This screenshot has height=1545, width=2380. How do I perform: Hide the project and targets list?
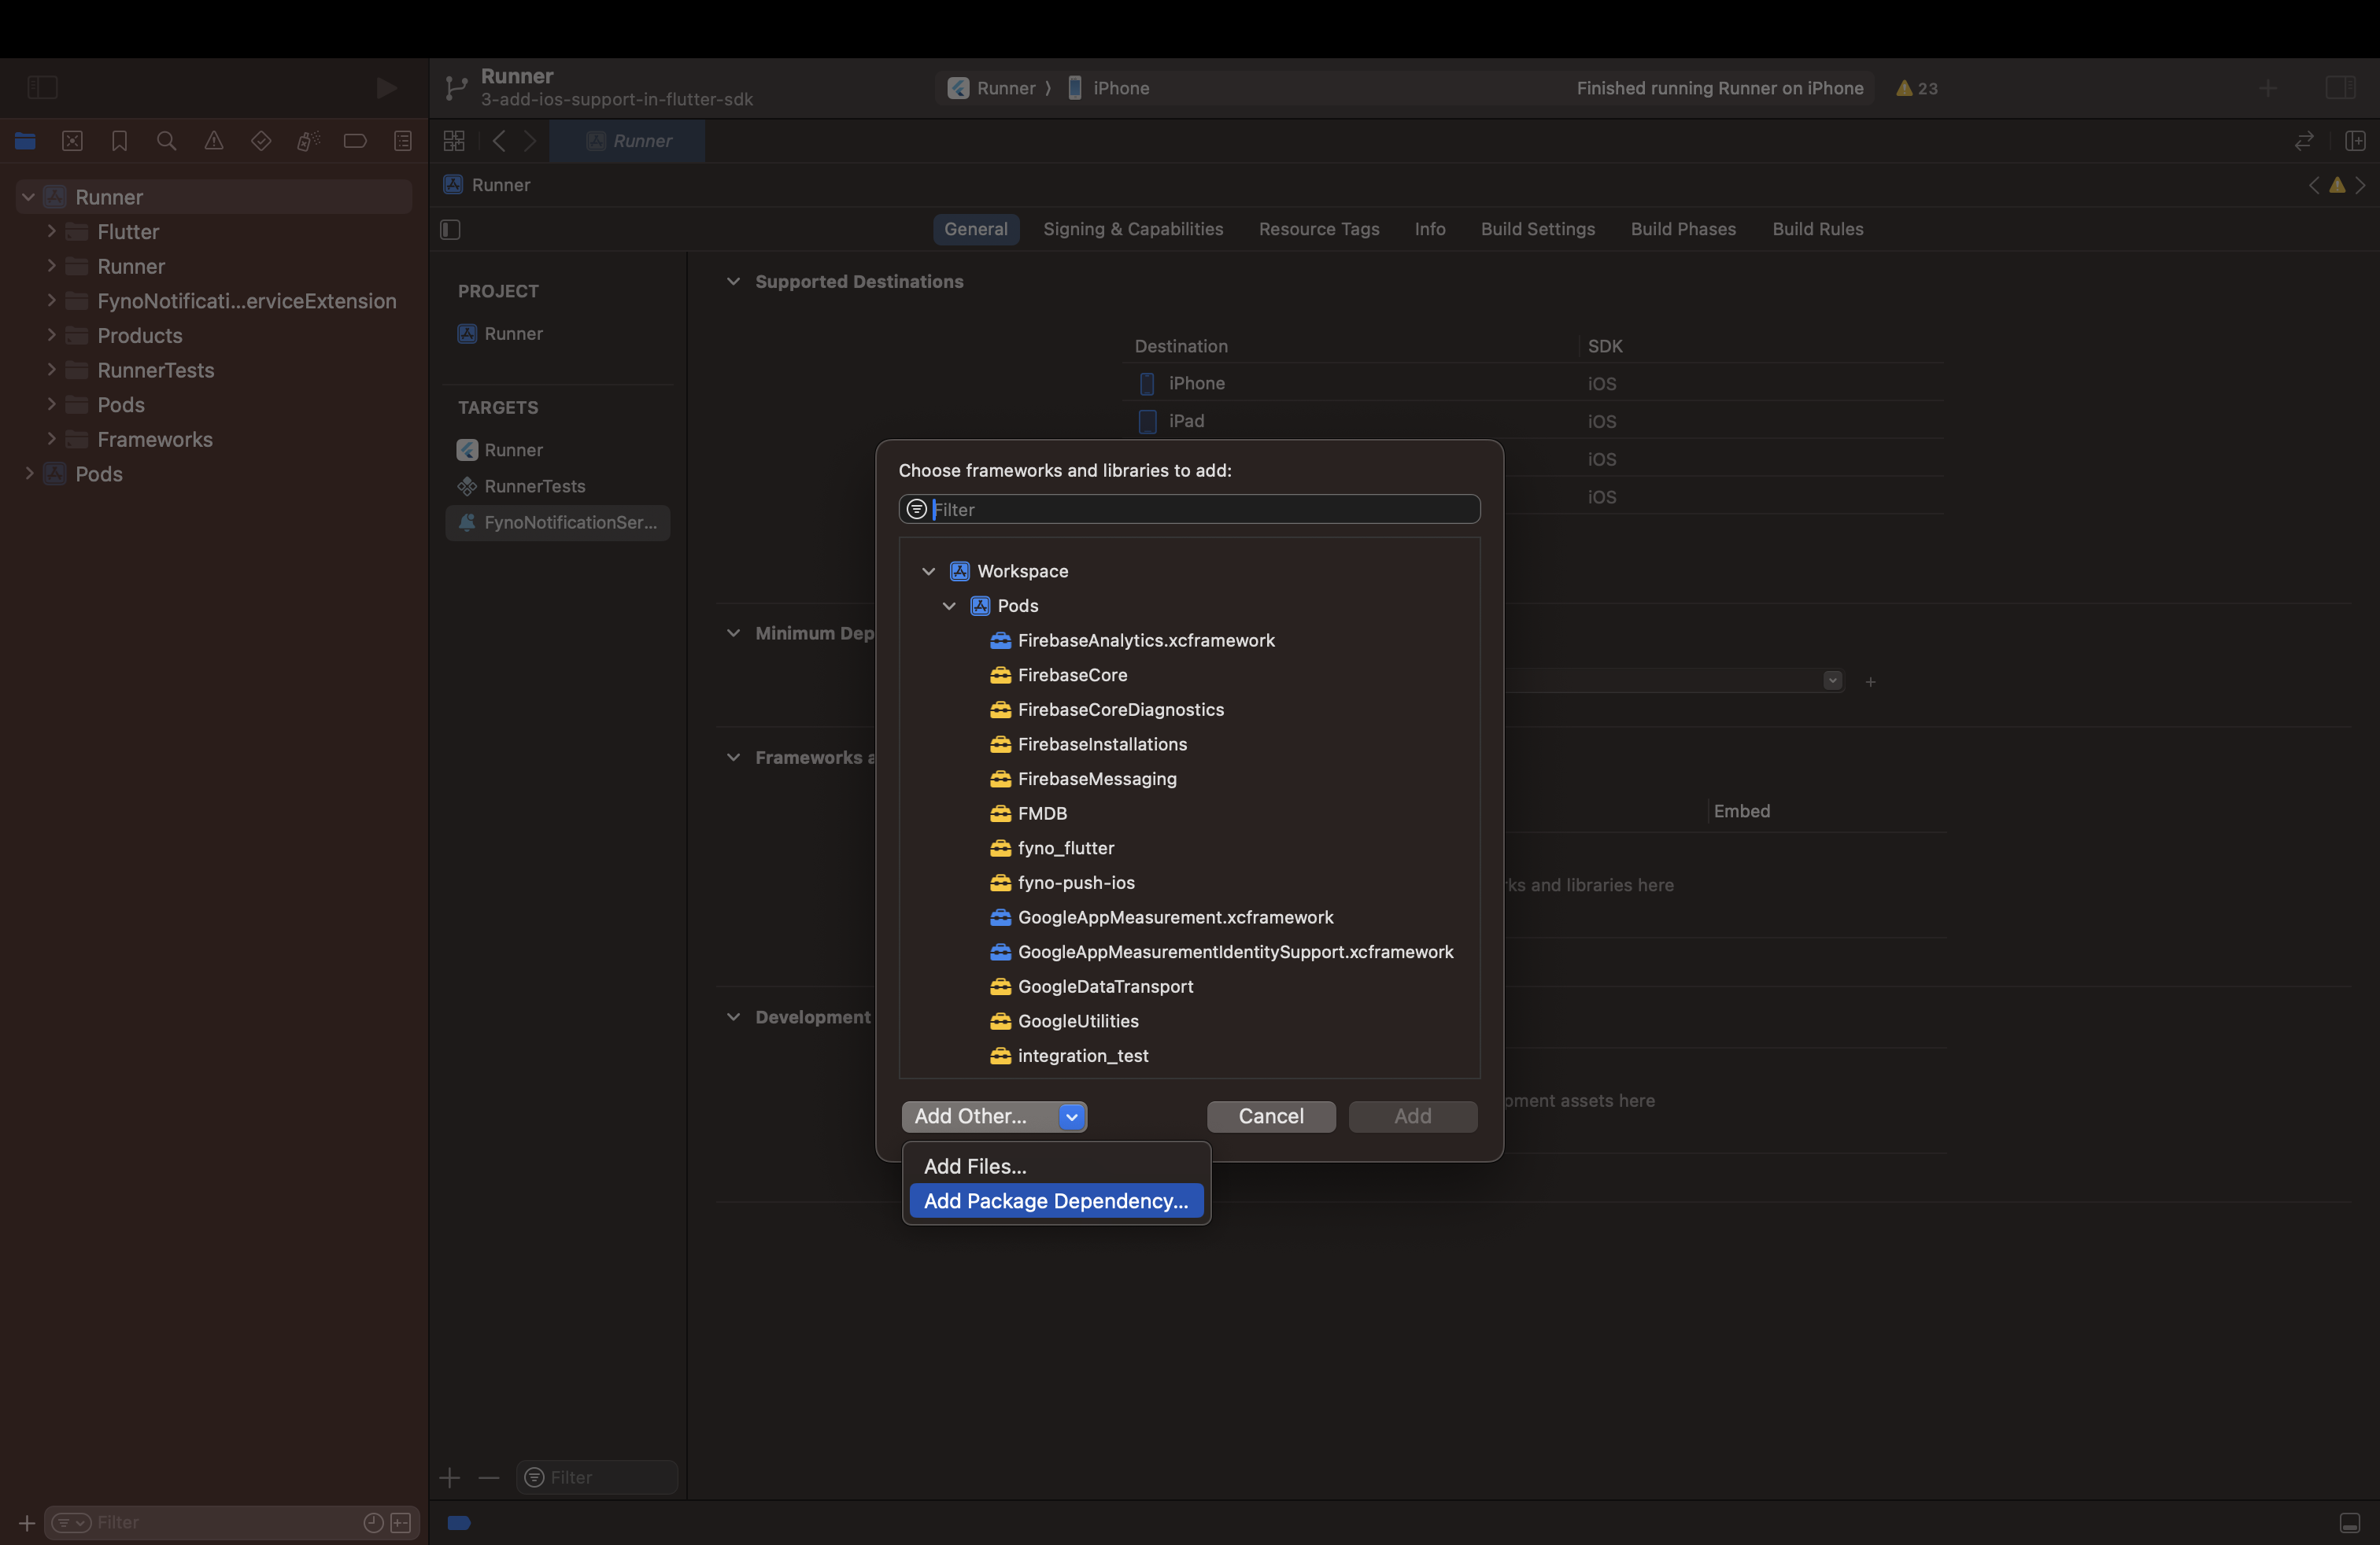[450, 230]
